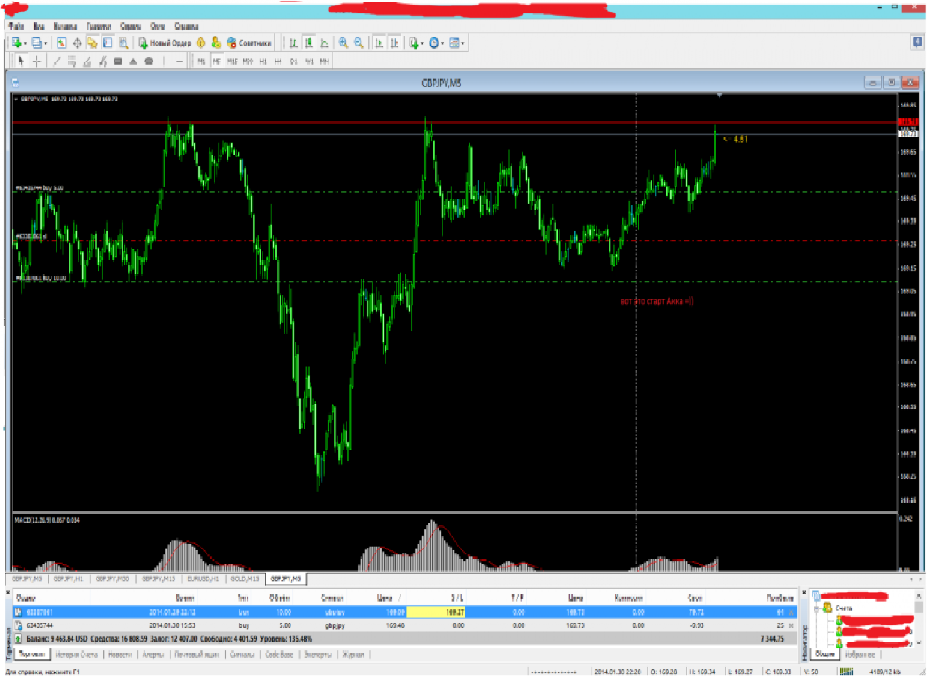Screen dimensions: 927x676
Task: Open the new chart dropdown arrow
Action: [x=26, y=44]
